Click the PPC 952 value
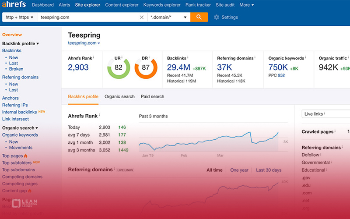The height and width of the screenshot is (219, 350). click(281, 75)
